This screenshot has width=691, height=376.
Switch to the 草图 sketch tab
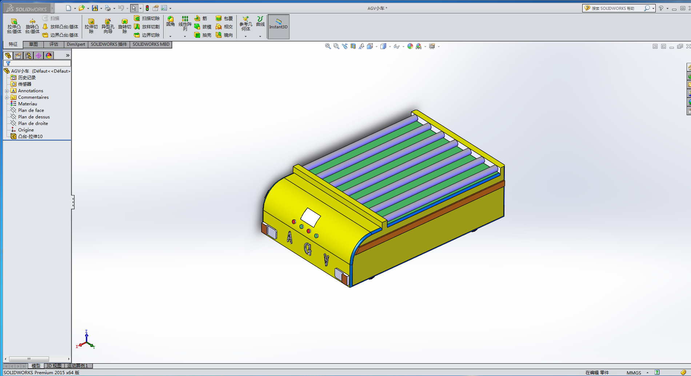click(33, 44)
